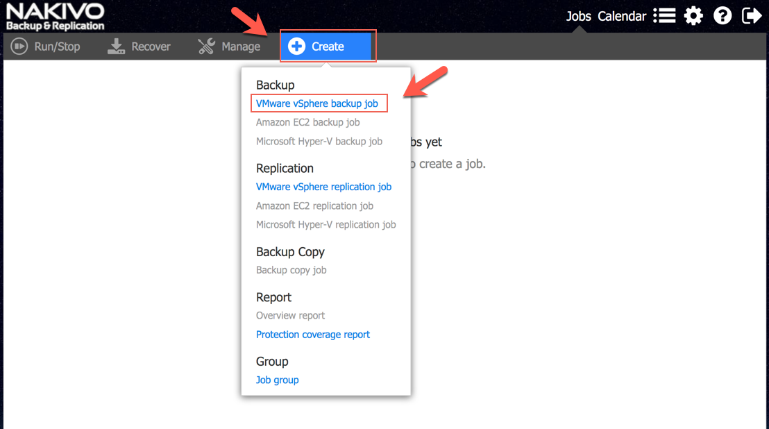Select Overview report
769x429 pixels.
click(290, 315)
